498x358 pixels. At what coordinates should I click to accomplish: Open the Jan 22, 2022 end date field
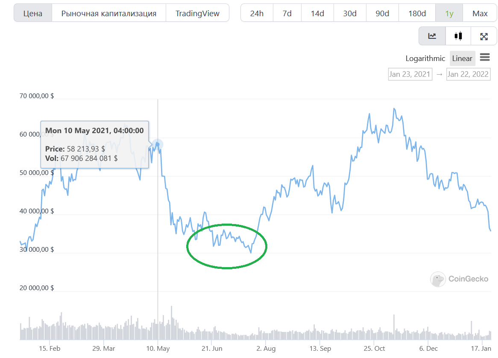[468, 74]
